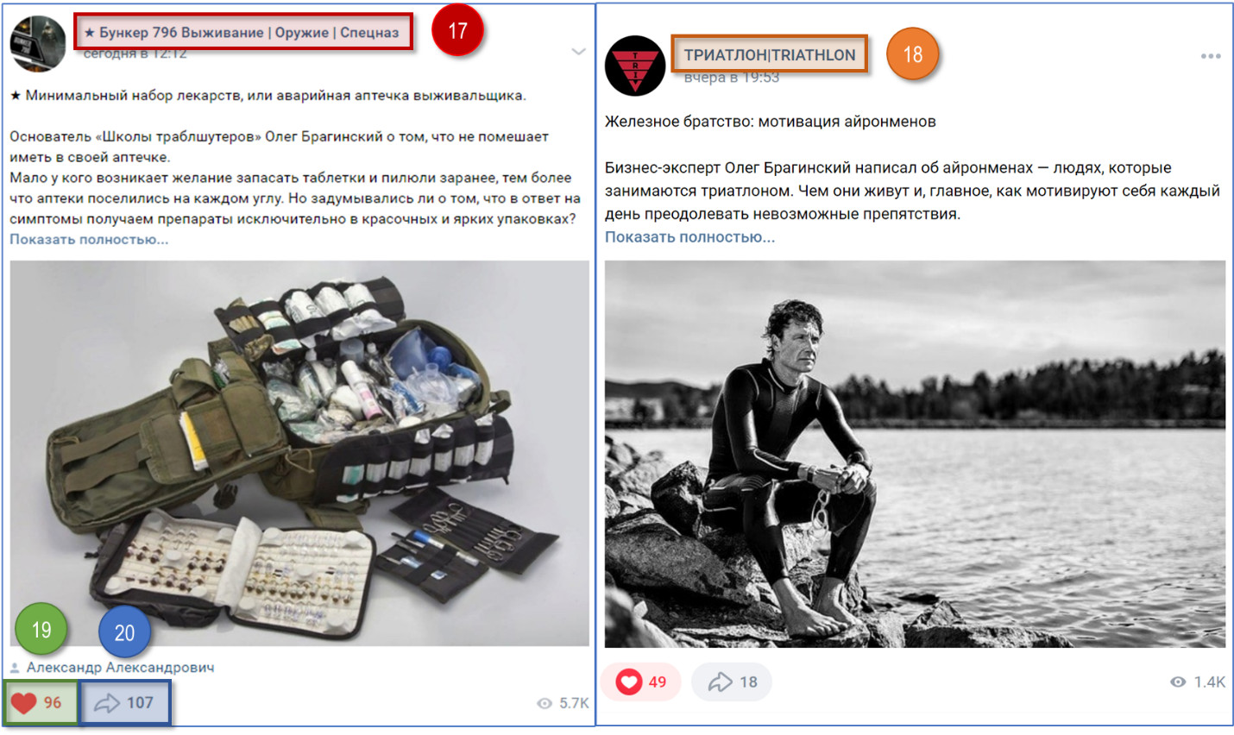The height and width of the screenshot is (735, 1234).
Task: Open the black-and-white triathlete photo
Action: [915, 454]
